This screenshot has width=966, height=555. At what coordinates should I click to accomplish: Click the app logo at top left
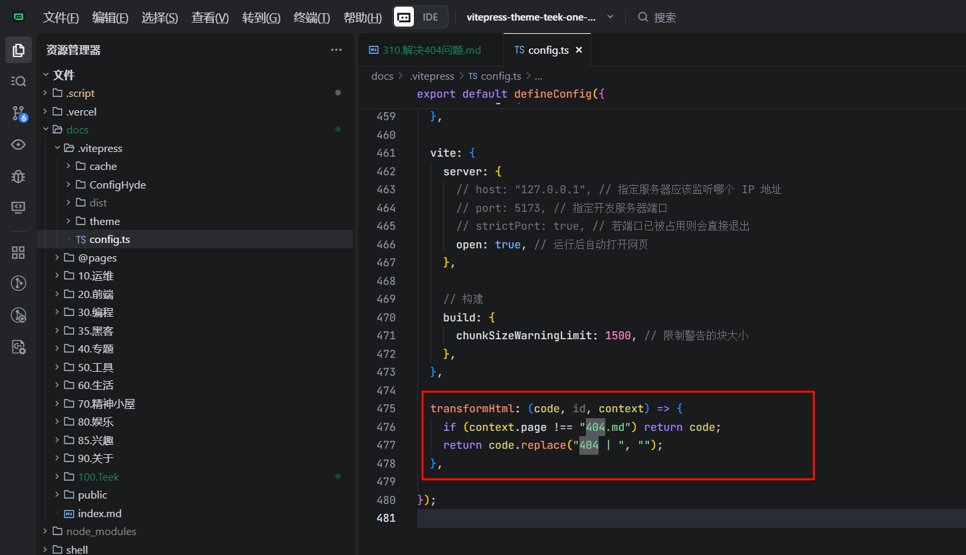tap(19, 17)
